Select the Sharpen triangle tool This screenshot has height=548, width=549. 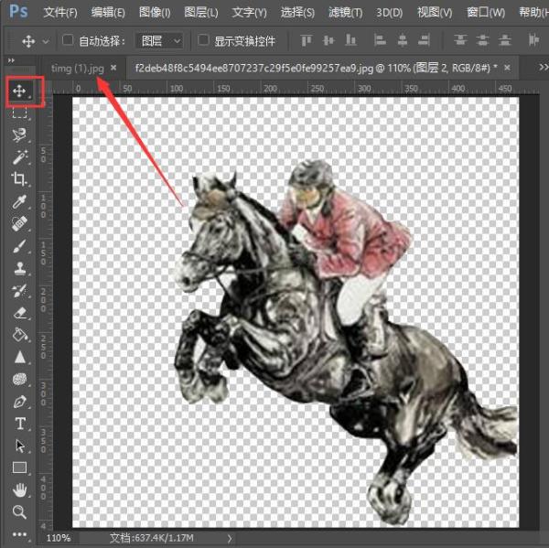[x=20, y=357]
